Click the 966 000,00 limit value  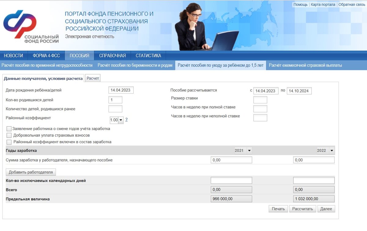231,199
